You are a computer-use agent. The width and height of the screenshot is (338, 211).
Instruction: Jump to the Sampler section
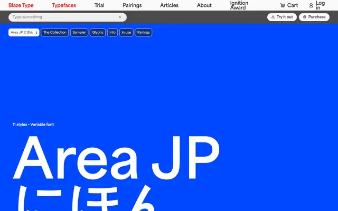(79, 33)
